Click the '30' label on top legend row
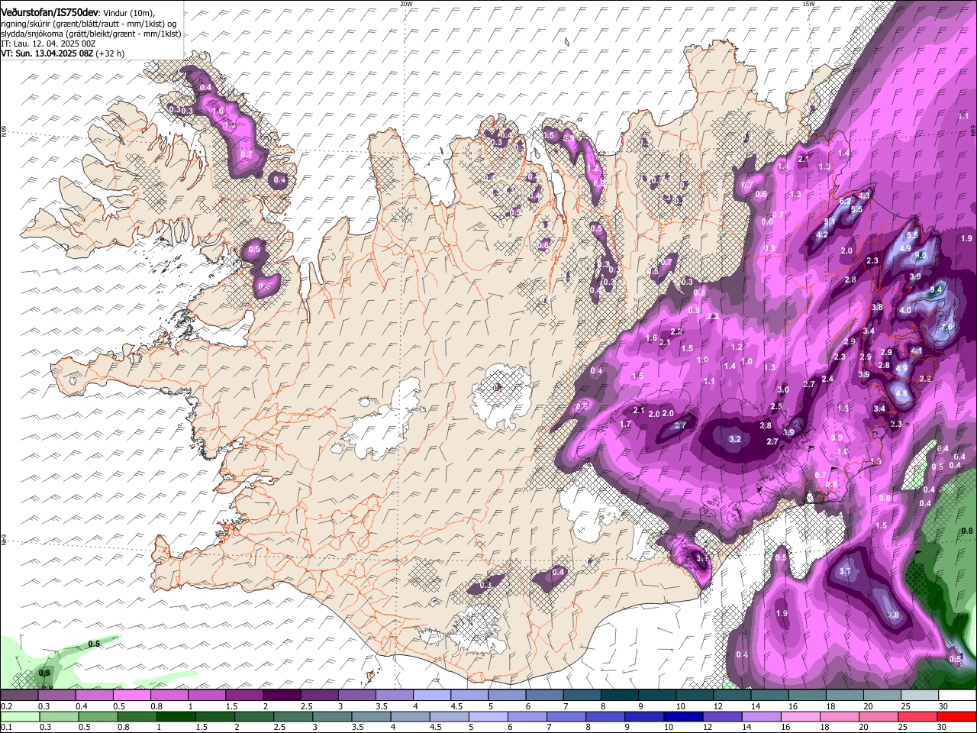The image size is (977, 733). [x=943, y=706]
